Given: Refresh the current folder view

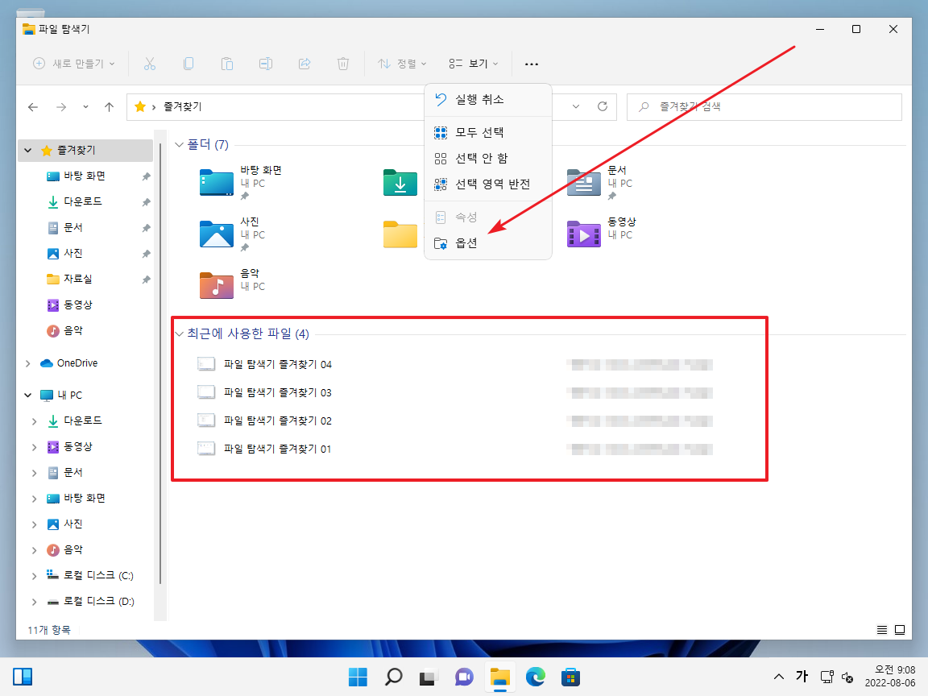Looking at the screenshot, I should tap(603, 106).
